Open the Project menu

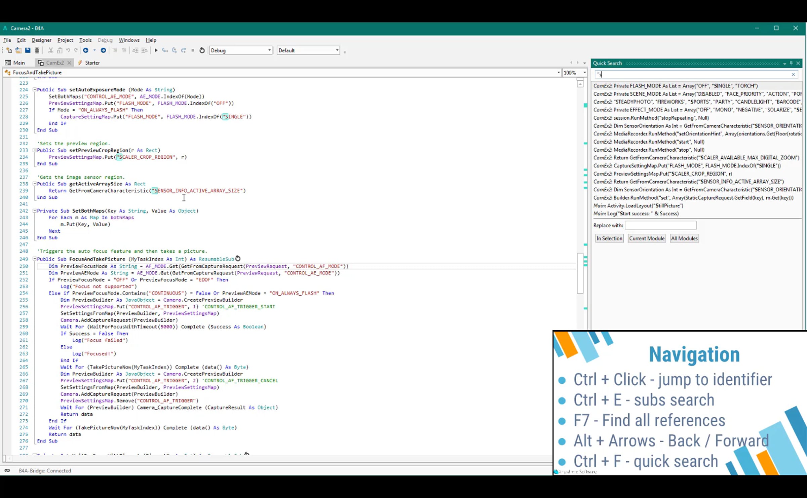[x=65, y=40]
